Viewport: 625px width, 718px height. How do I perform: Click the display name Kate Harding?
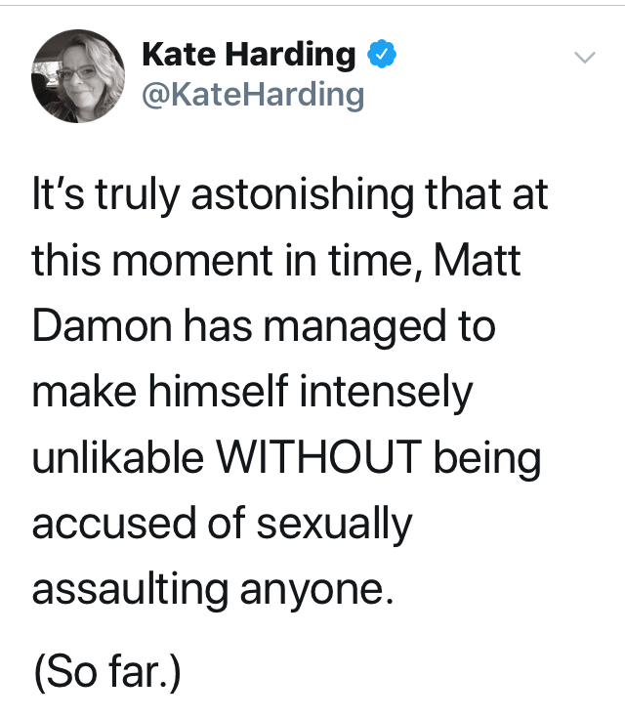click(249, 56)
